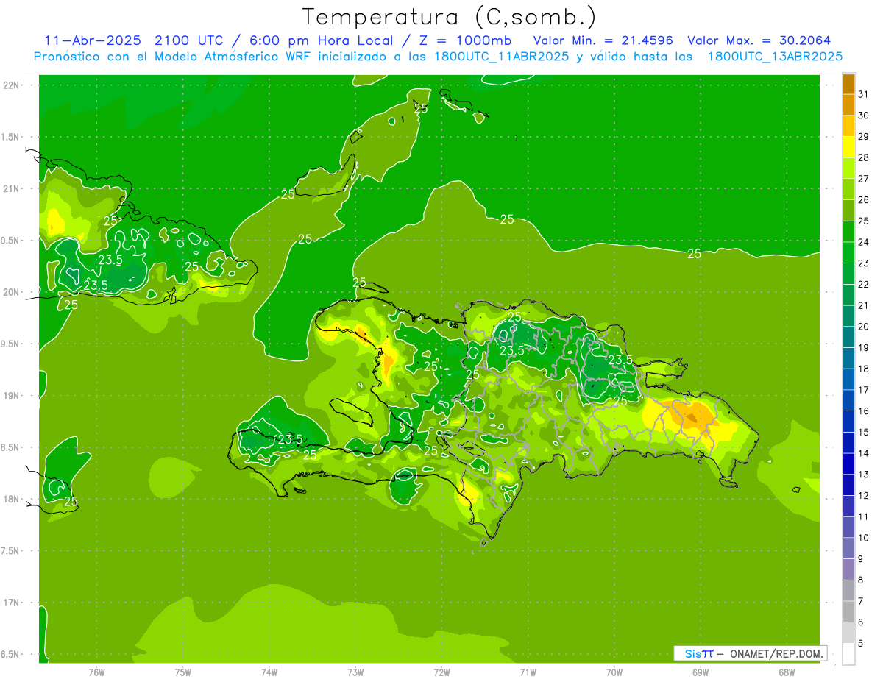Click the '19N' latitude label
The image size is (883, 682).
(x=12, y=396)
